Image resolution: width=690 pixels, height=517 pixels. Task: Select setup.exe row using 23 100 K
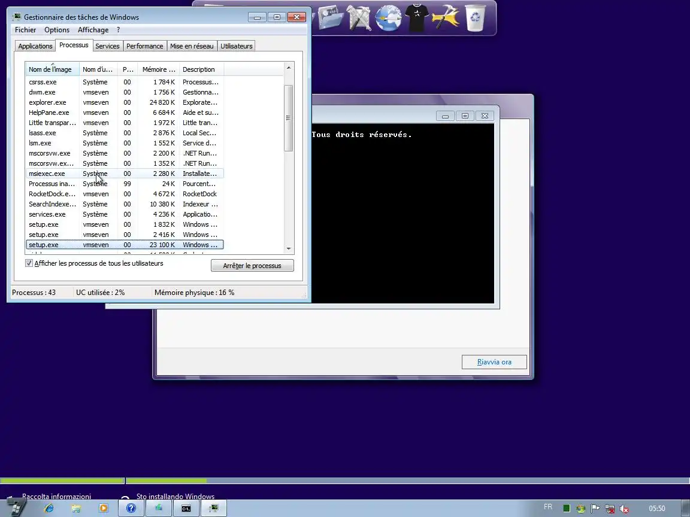point(125,245)
